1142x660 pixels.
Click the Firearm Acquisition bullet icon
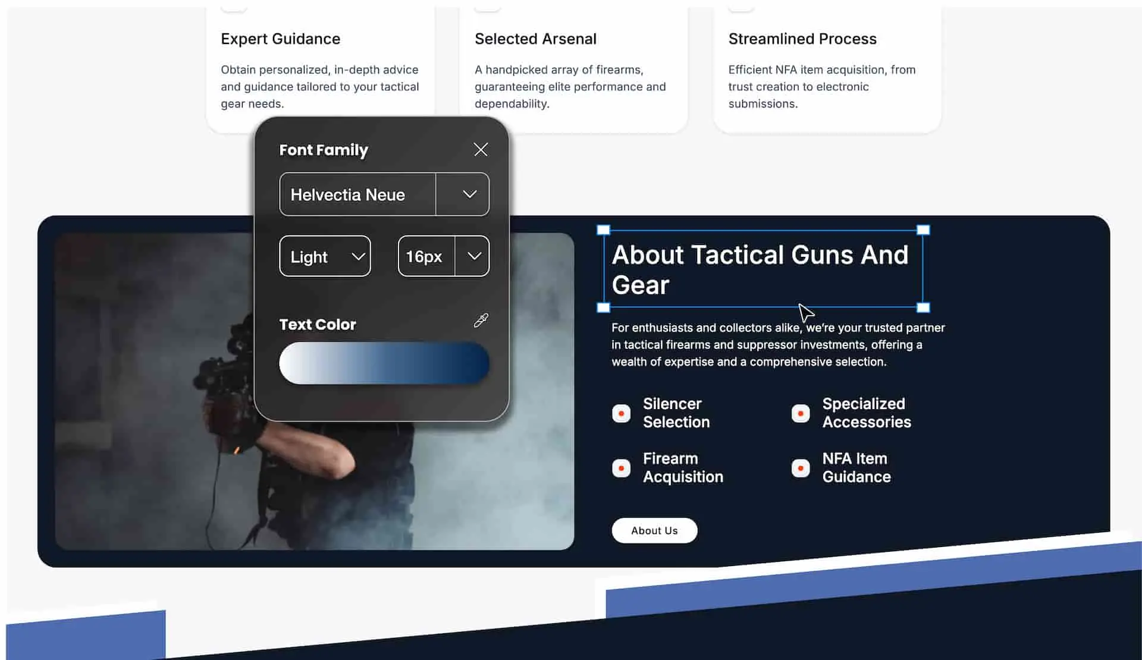point(621,468)
